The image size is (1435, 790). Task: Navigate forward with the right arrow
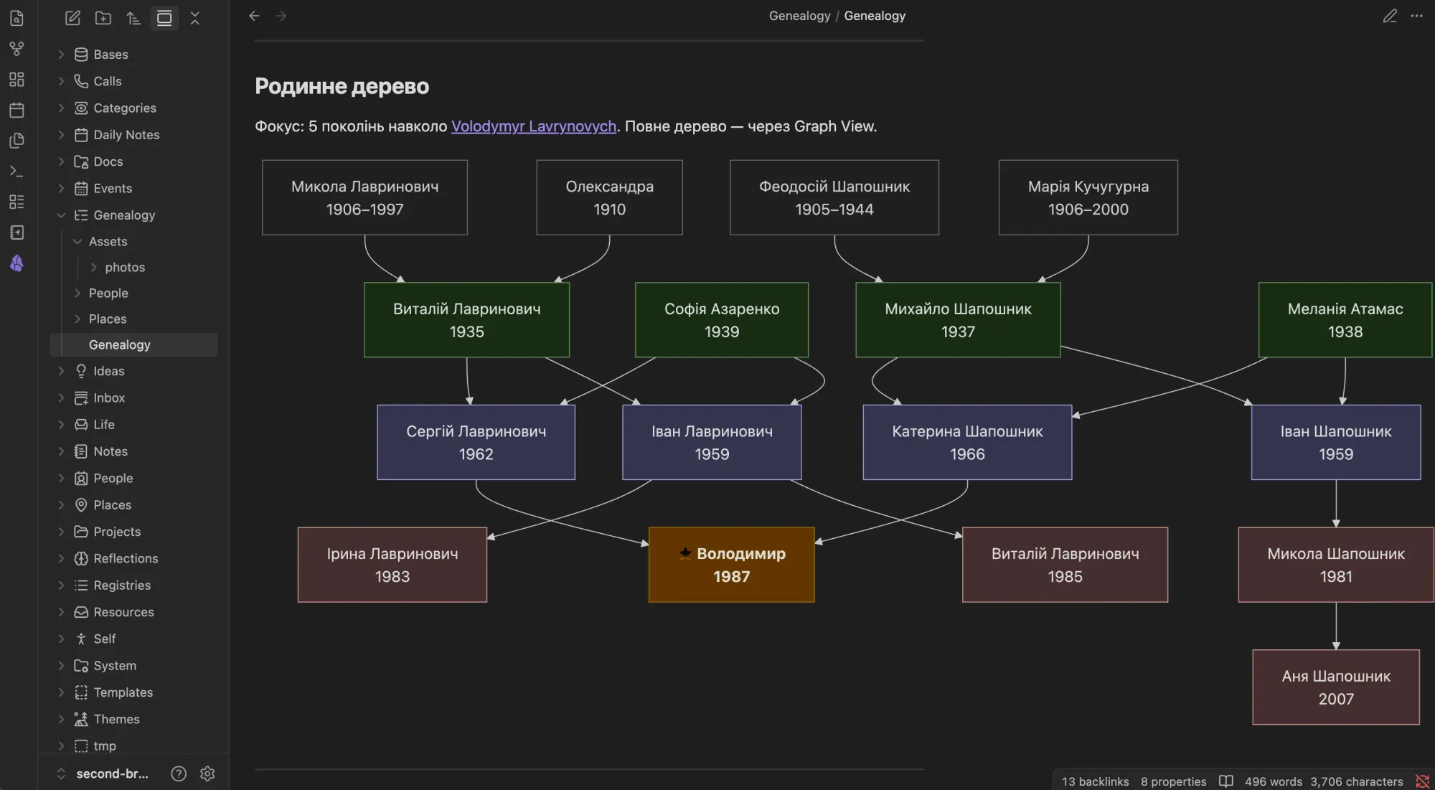point(281,16)
